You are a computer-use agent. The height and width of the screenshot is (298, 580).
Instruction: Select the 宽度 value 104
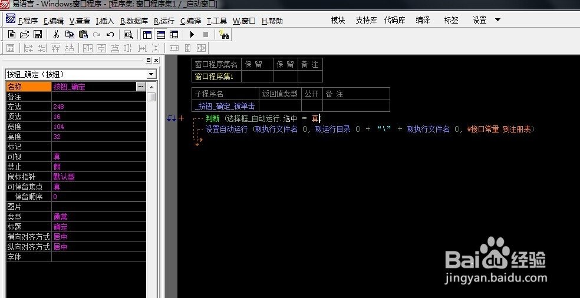[x=58, y=127]
